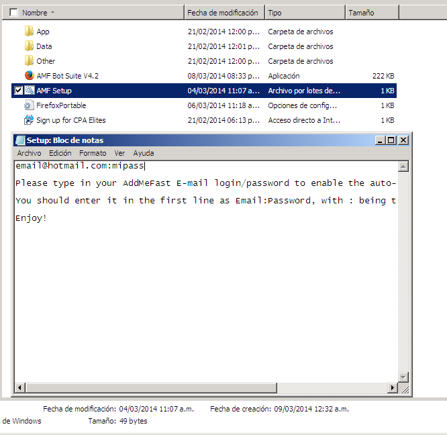
Task: Toggle the select-all checkbox beside Nombre
Action: coord(13,13)
